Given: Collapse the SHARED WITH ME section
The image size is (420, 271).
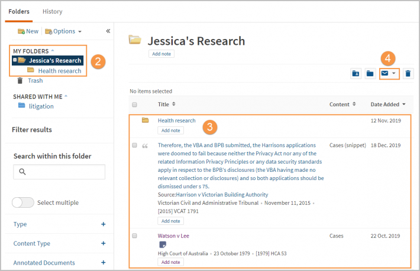Looking at the screenshot, I should tap(66, 96).
